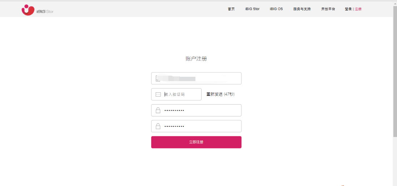Open the iBIG Stor menu item
The image size is (397, 186).
pyautogui.click(x=253, y=9)
